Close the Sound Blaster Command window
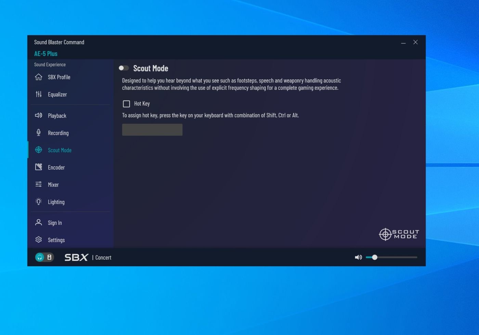 (x=415, y=42)
